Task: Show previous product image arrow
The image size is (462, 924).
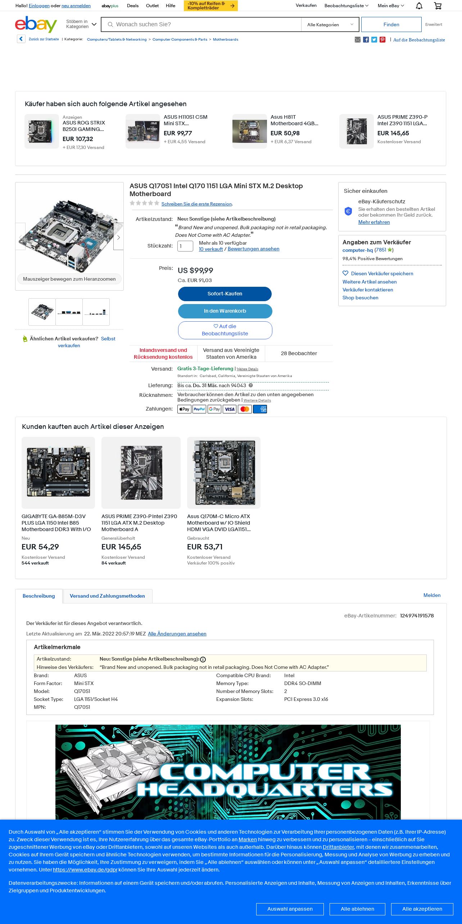Action: click(21, 236)
